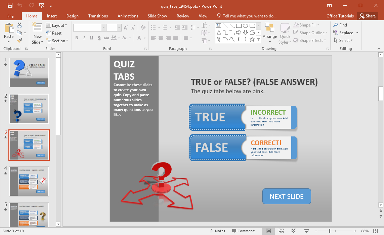
Task: Align text right
Action: (168, 38)
